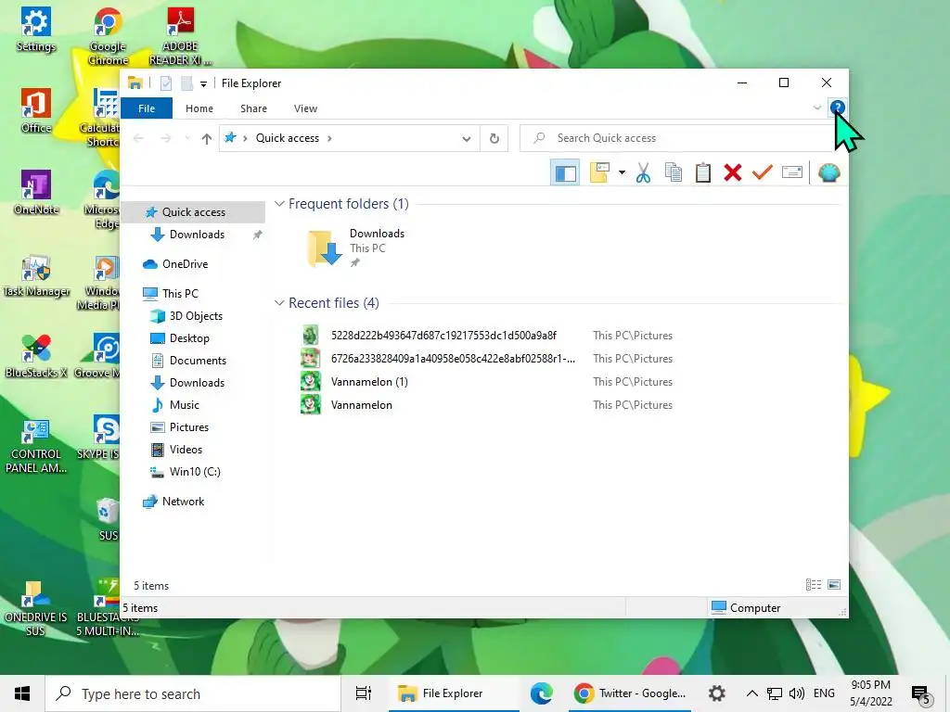Show hidden system tray icons
Screen dimensions: 950x712
point(751,693)
